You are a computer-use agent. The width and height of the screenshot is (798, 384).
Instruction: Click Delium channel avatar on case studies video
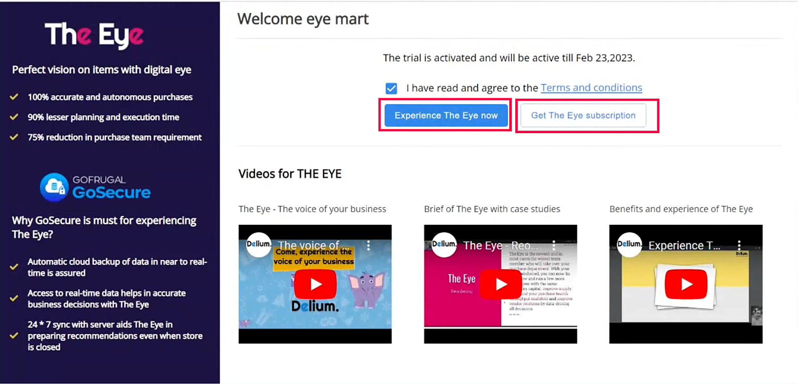point(444,244)
